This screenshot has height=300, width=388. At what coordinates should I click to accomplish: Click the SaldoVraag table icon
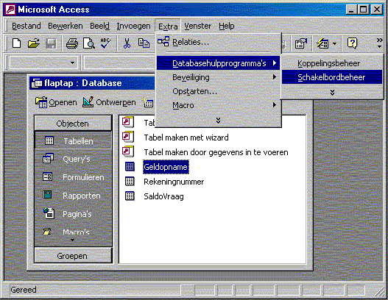pos(130,196)
